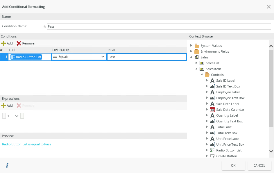This screenshot has width=274, height=173.
Task: Click the System Values folder icon
Action: (197, 46)
